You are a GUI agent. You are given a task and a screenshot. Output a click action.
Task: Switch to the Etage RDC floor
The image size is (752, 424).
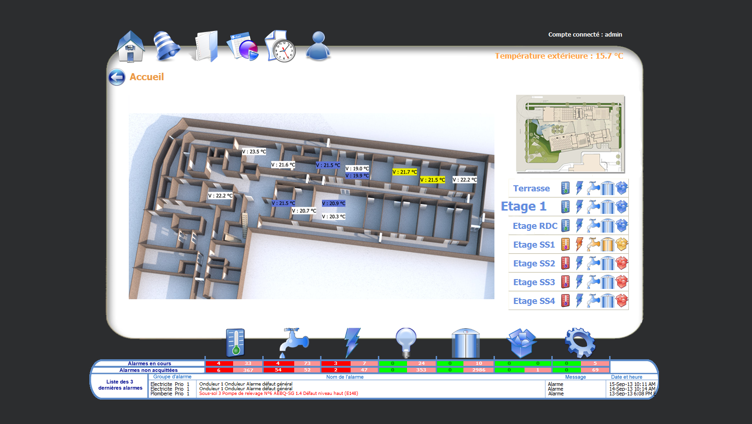click(x=535, y=226)
